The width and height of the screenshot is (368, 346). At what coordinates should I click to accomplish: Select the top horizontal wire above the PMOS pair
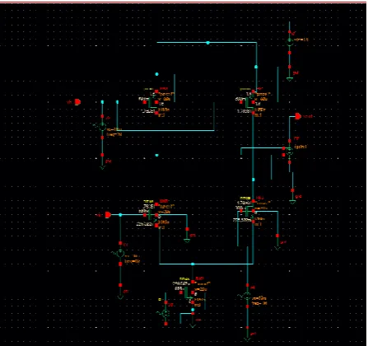207,43
